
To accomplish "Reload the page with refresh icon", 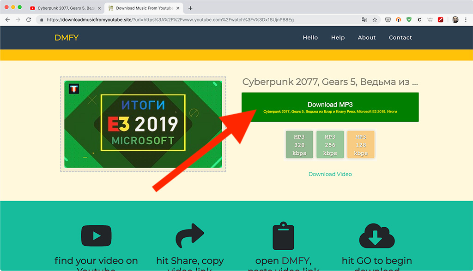I will tap(29, 19).
